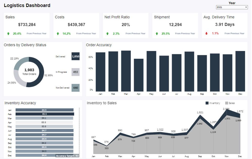Toggle the highlighted Feb bar in Inventory Accuracy

[x=44, y=114]
